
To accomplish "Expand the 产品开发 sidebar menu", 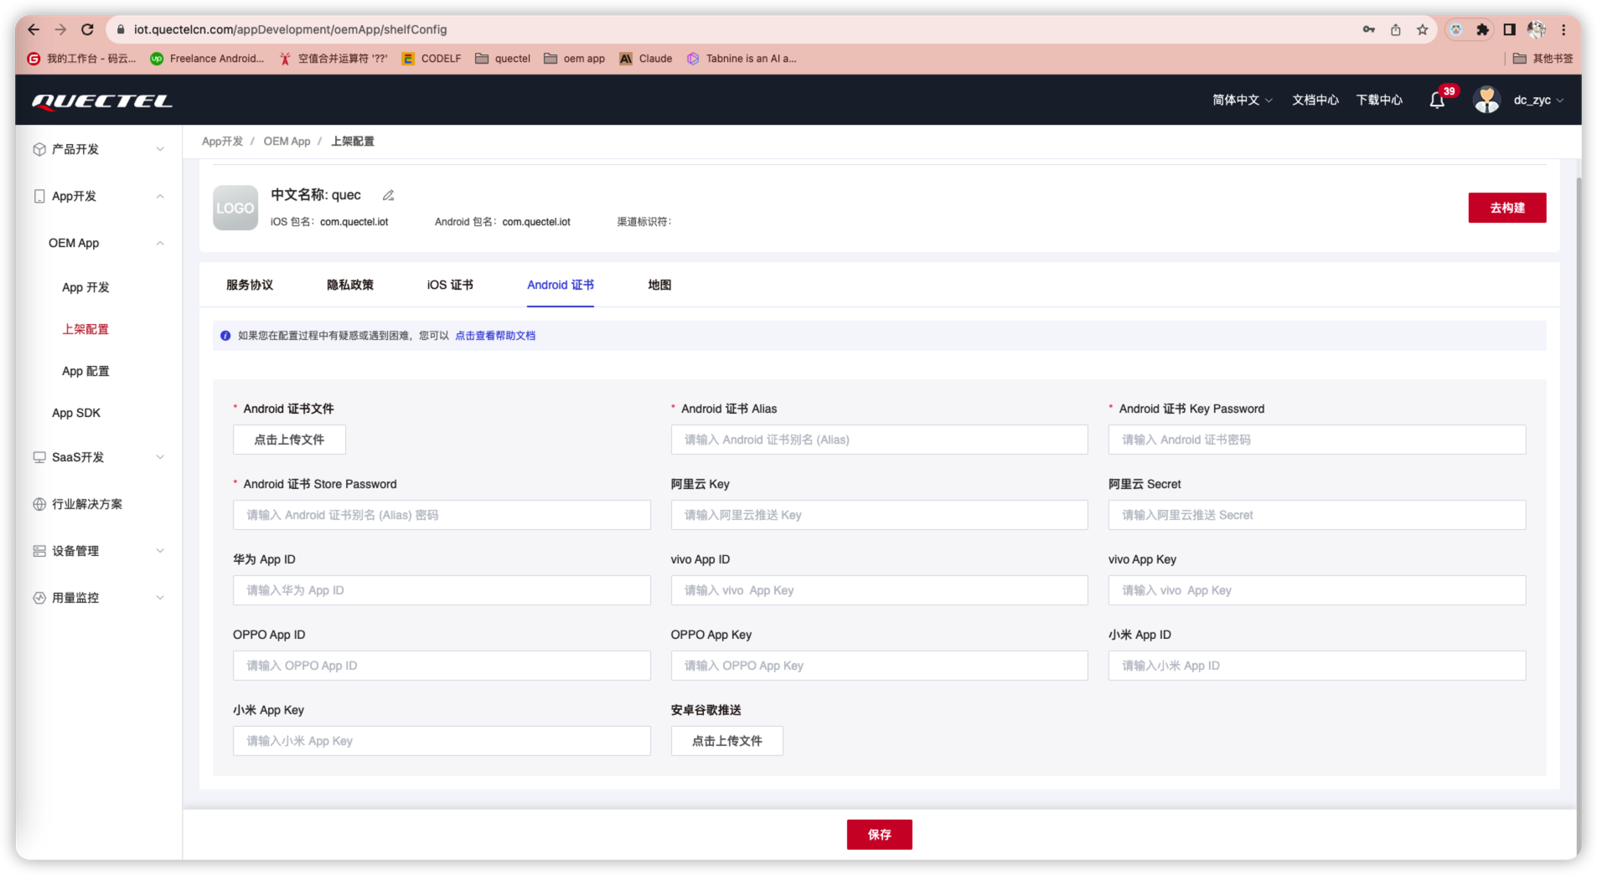I will 98,149.
